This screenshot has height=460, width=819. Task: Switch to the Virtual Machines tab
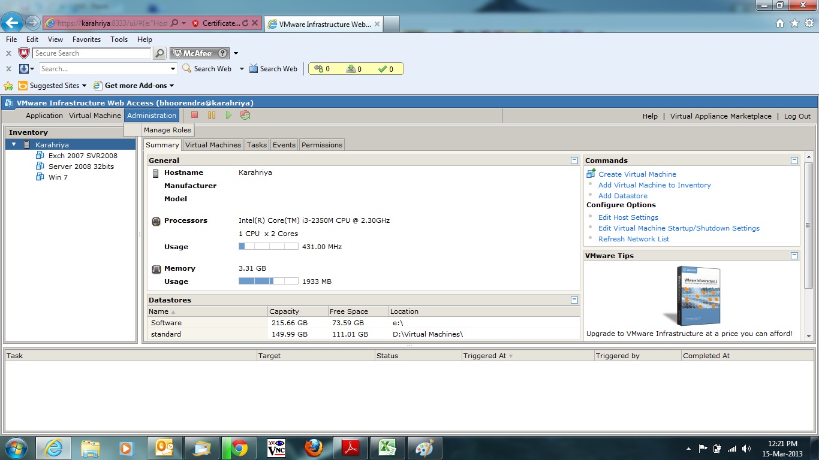click(x=213, y=145)
